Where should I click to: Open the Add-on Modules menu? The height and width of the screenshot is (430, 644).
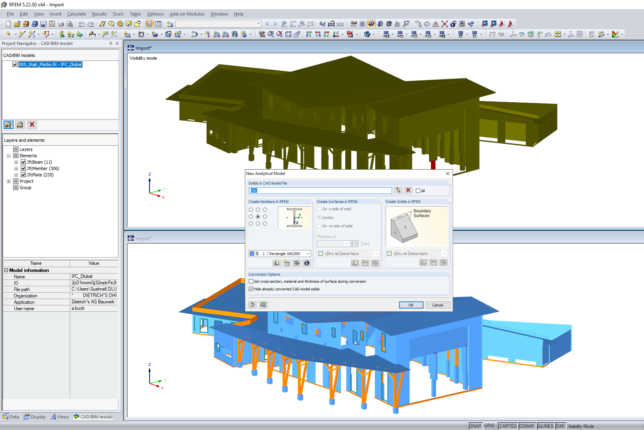[x=187, y=14]
